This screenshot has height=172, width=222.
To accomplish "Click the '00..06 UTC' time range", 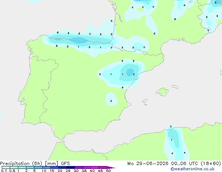I will pos(185,164).
